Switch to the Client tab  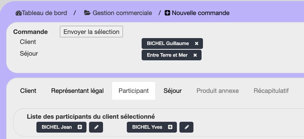(x=28, y=91)
